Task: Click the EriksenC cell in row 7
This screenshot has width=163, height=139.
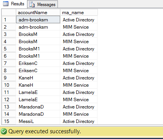Action: (x=38, y=63)
